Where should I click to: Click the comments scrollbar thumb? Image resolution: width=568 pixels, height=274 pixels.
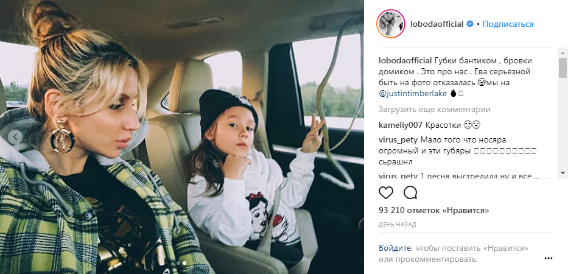pos(562,68)
